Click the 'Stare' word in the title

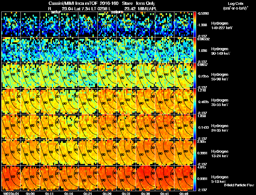127,3
